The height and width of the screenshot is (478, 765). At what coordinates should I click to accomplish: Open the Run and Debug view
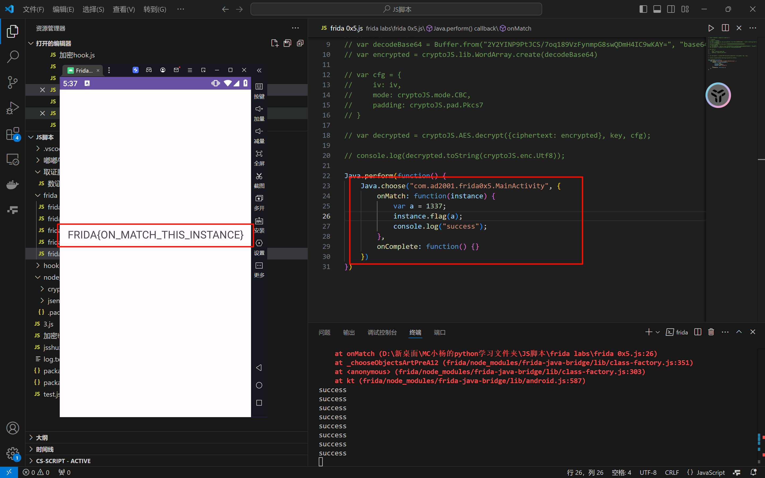13,108
